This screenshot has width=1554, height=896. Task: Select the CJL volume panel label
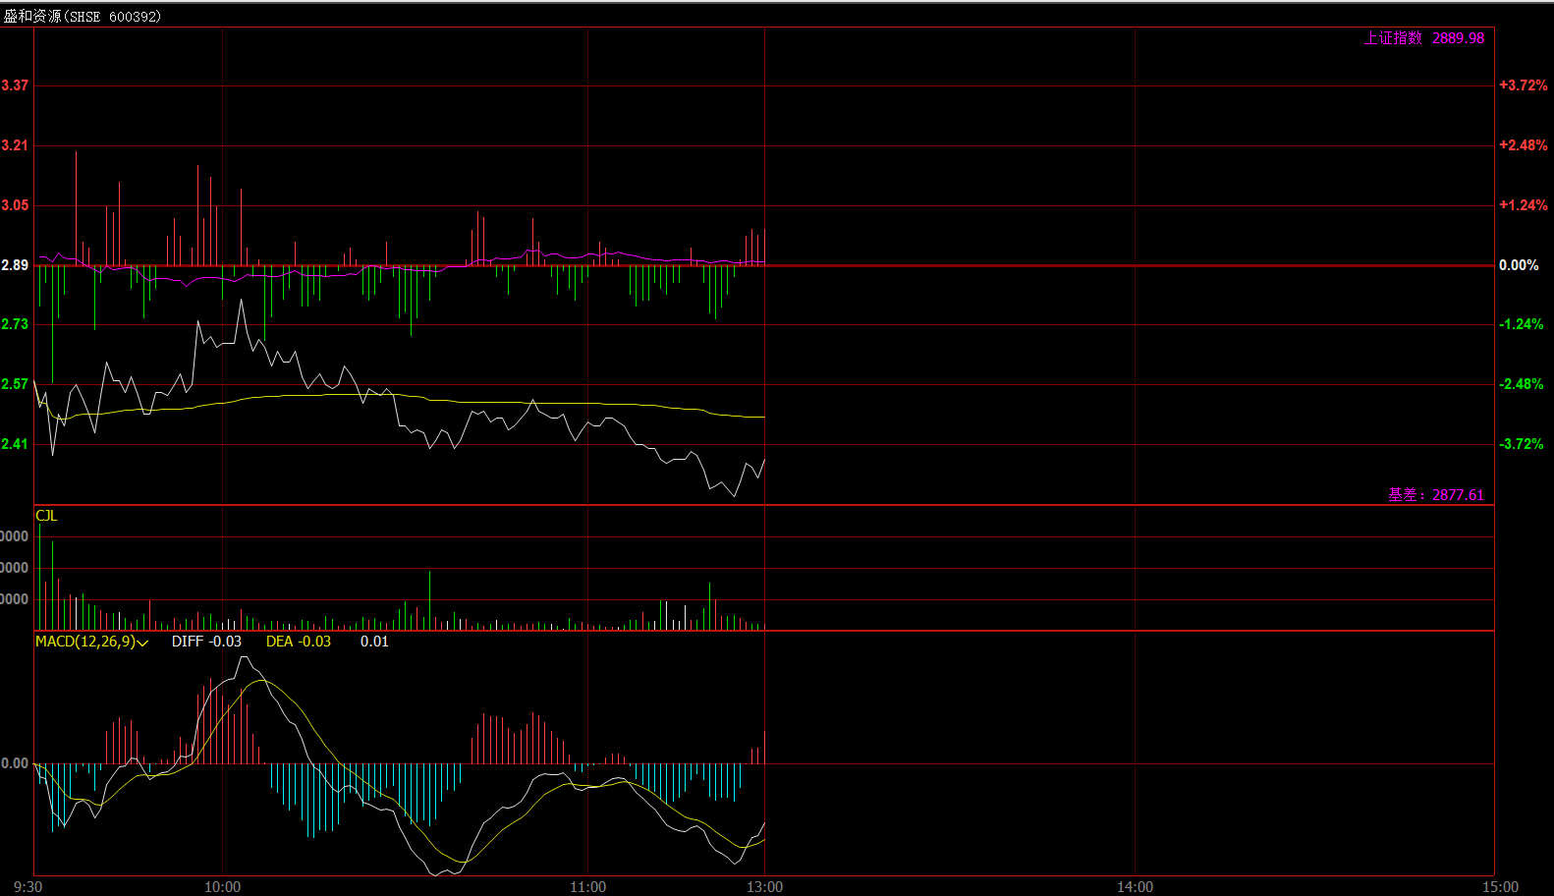click(x=46, y=516)
